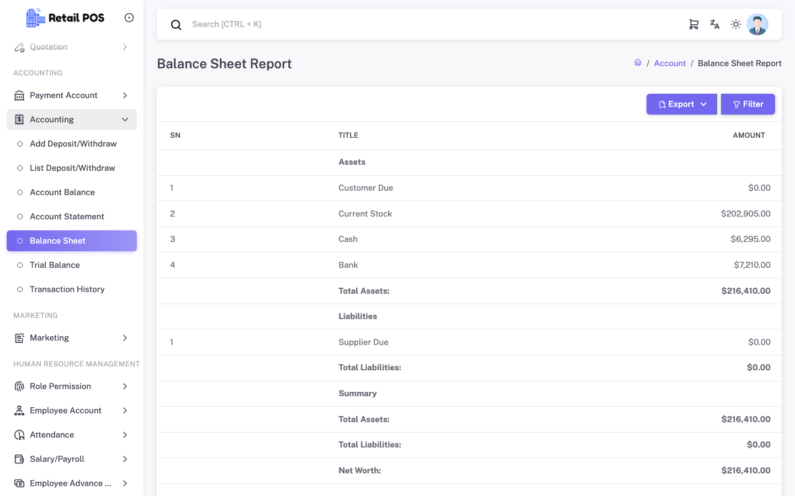Viewport: 795px width, 496px height.
Task: Click the Employee Advance money icon
Action: (19, 483)
